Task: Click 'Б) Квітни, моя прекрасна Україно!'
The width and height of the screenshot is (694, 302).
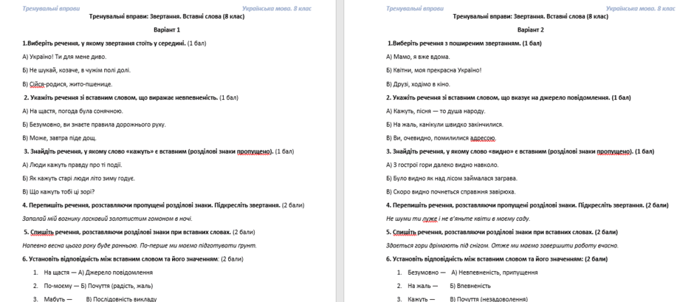Action: pos(434,70)
